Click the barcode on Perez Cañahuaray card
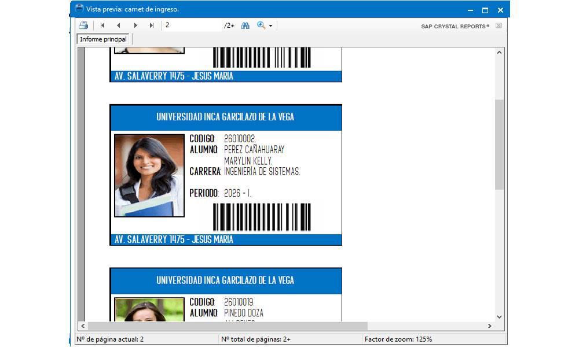The image size is (579, 347). pos(262,217)
